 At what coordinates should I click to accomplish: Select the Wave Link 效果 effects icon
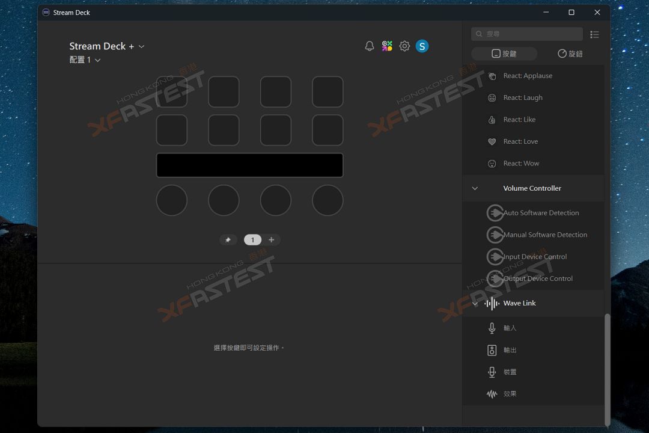[x=492, y=394]
